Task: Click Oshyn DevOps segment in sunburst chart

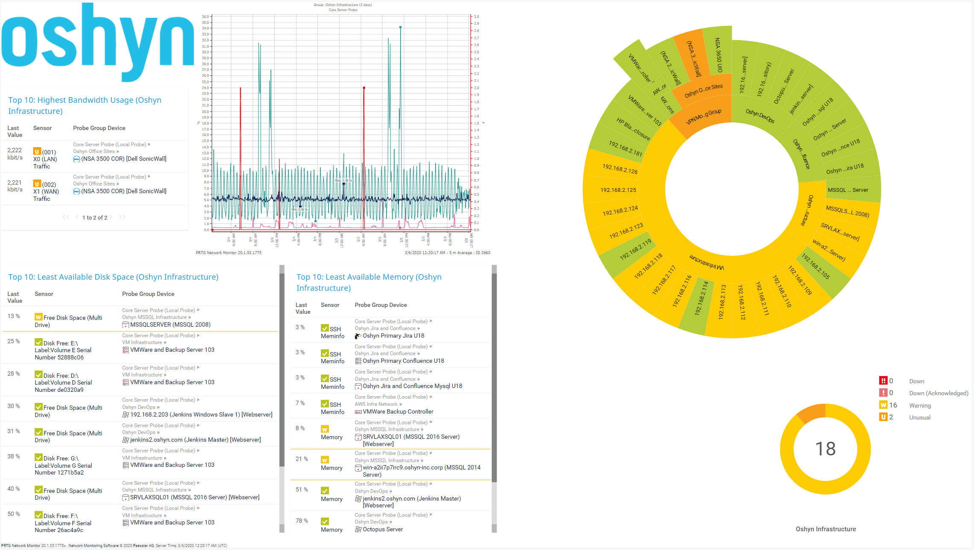Action: [760, 116]
